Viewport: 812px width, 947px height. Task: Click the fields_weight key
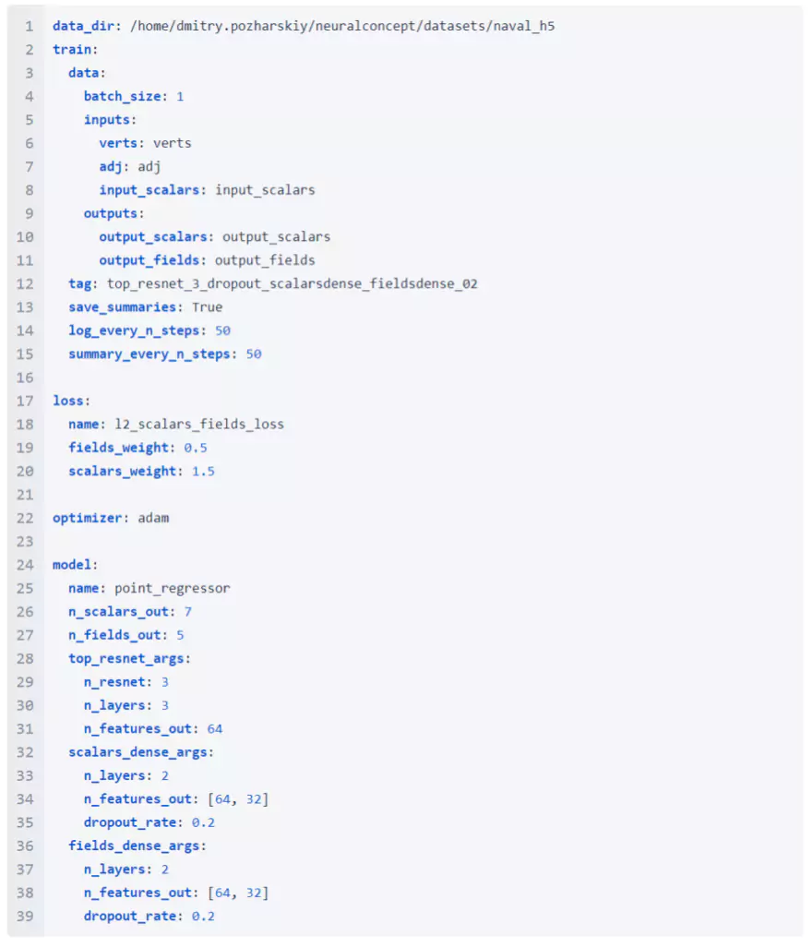118,449
